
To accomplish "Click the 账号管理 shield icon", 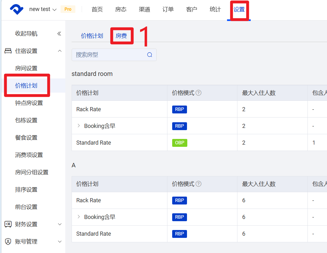I will point(8,242).
